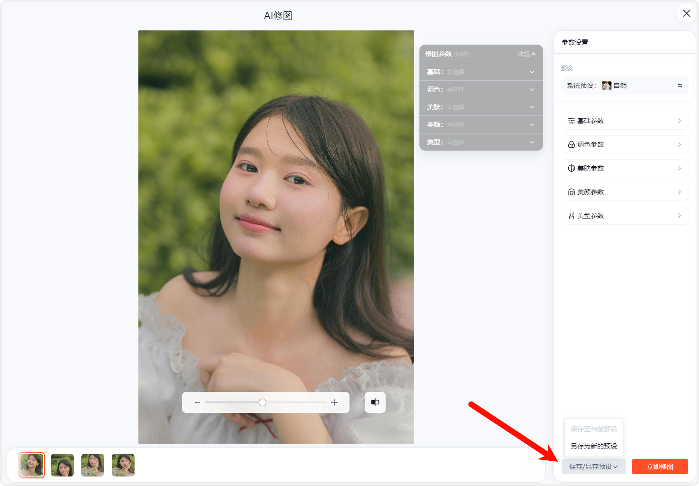
Task: Close the AI修图 dialog
Action: (686, 13)
